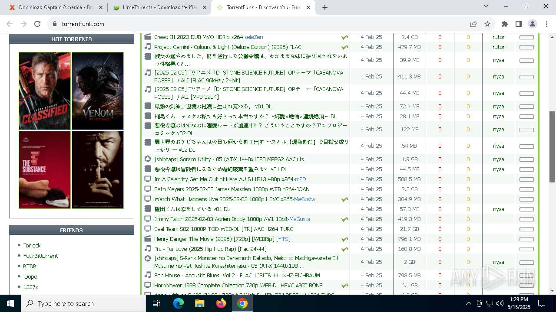Screen dimensions: 556x312
Task: Click the TV icon beside Watch What Happens Live
Action: pos(148,199)
